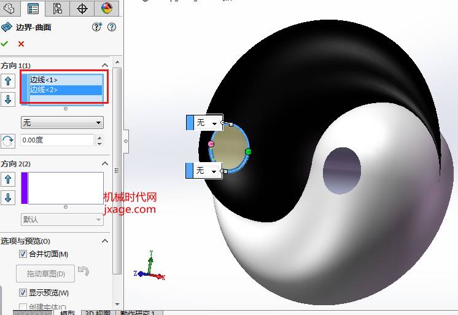The height and width of the screenshot is (315, 458).
Task: Move Direction 2 curve down
Action: pyautogui.click(x=8, y=198)
